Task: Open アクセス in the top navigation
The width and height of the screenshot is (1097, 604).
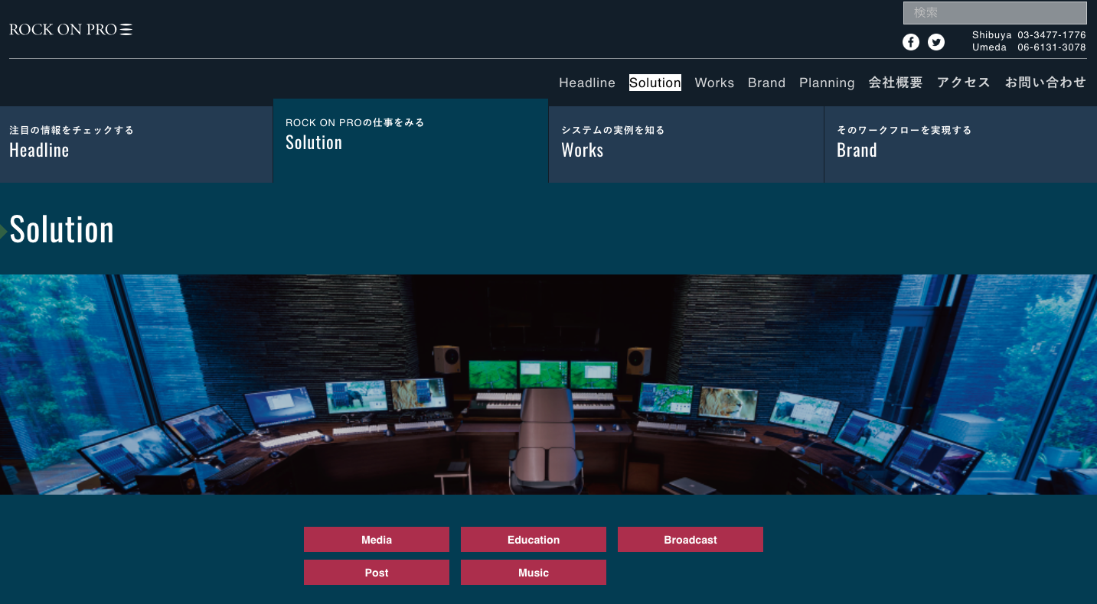Action: click(x=964, y=83)
